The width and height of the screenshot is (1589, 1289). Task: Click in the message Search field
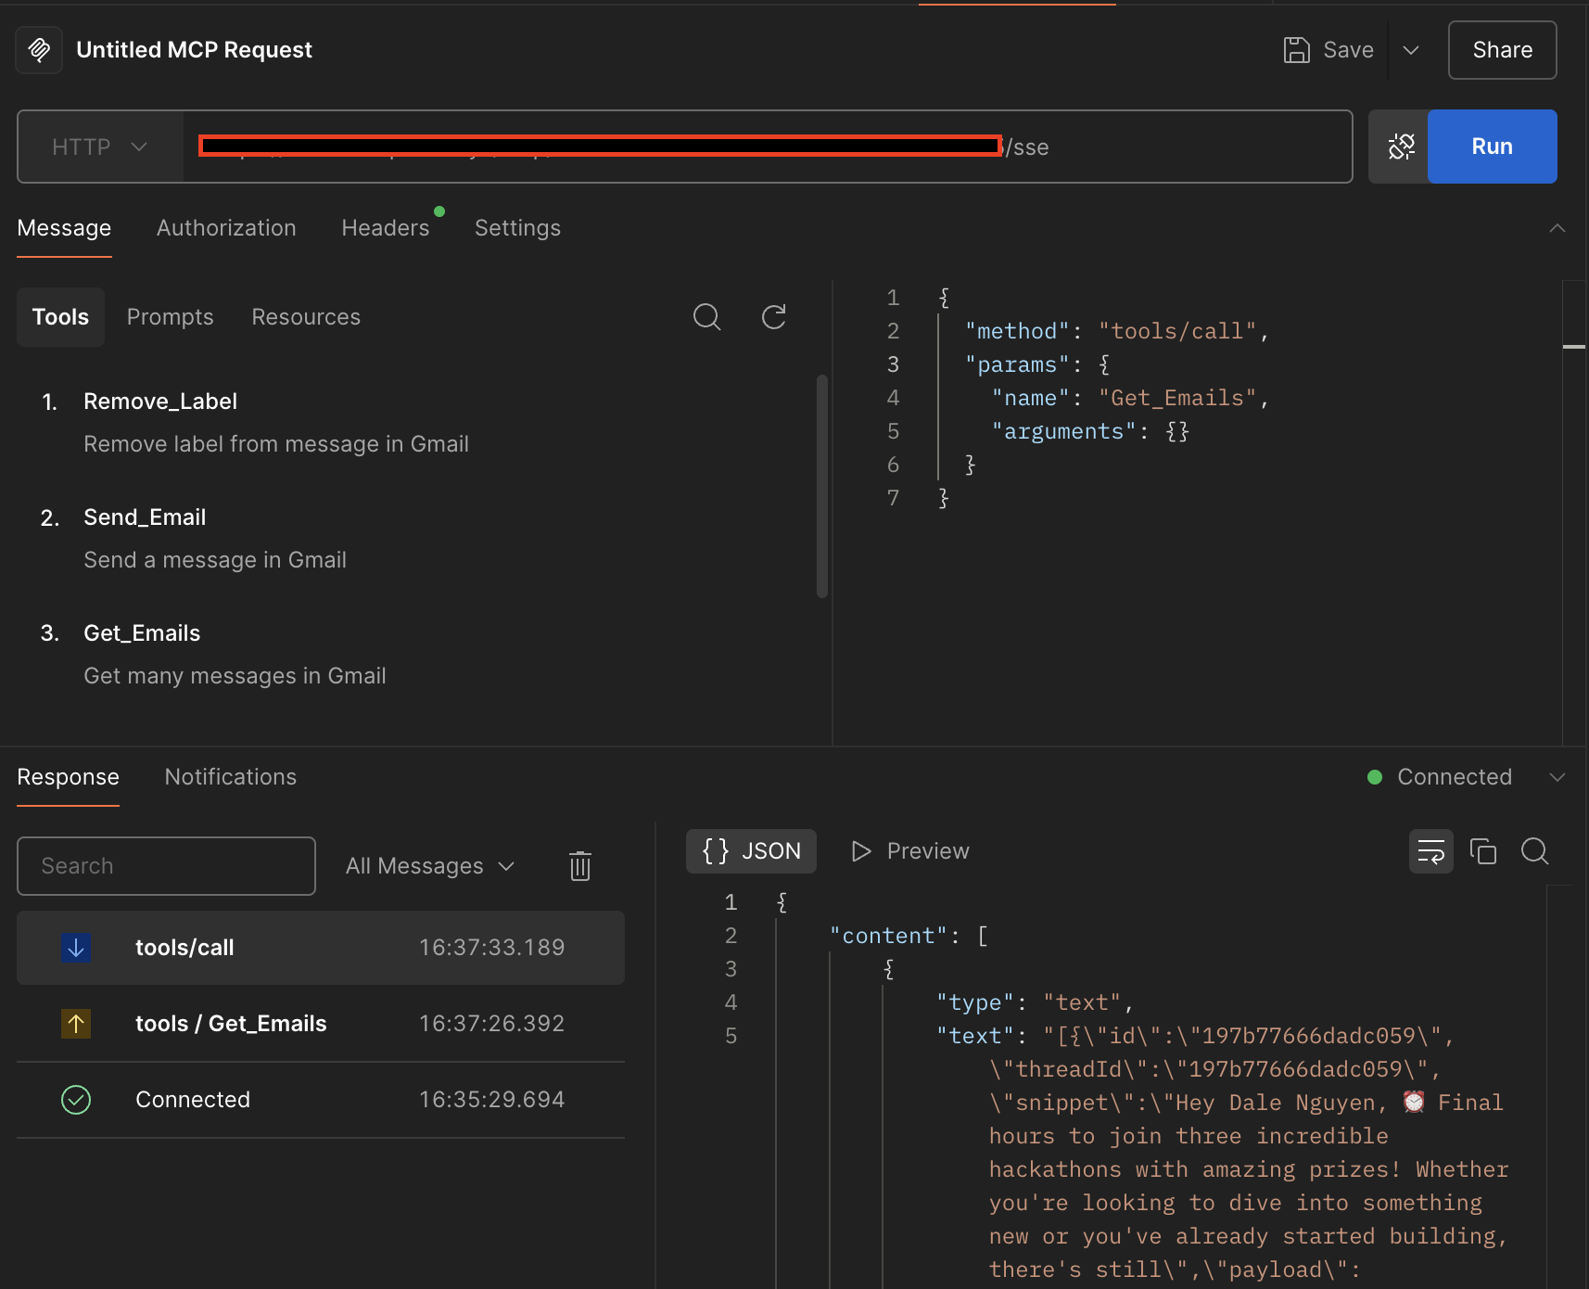(x=165, y=865)
